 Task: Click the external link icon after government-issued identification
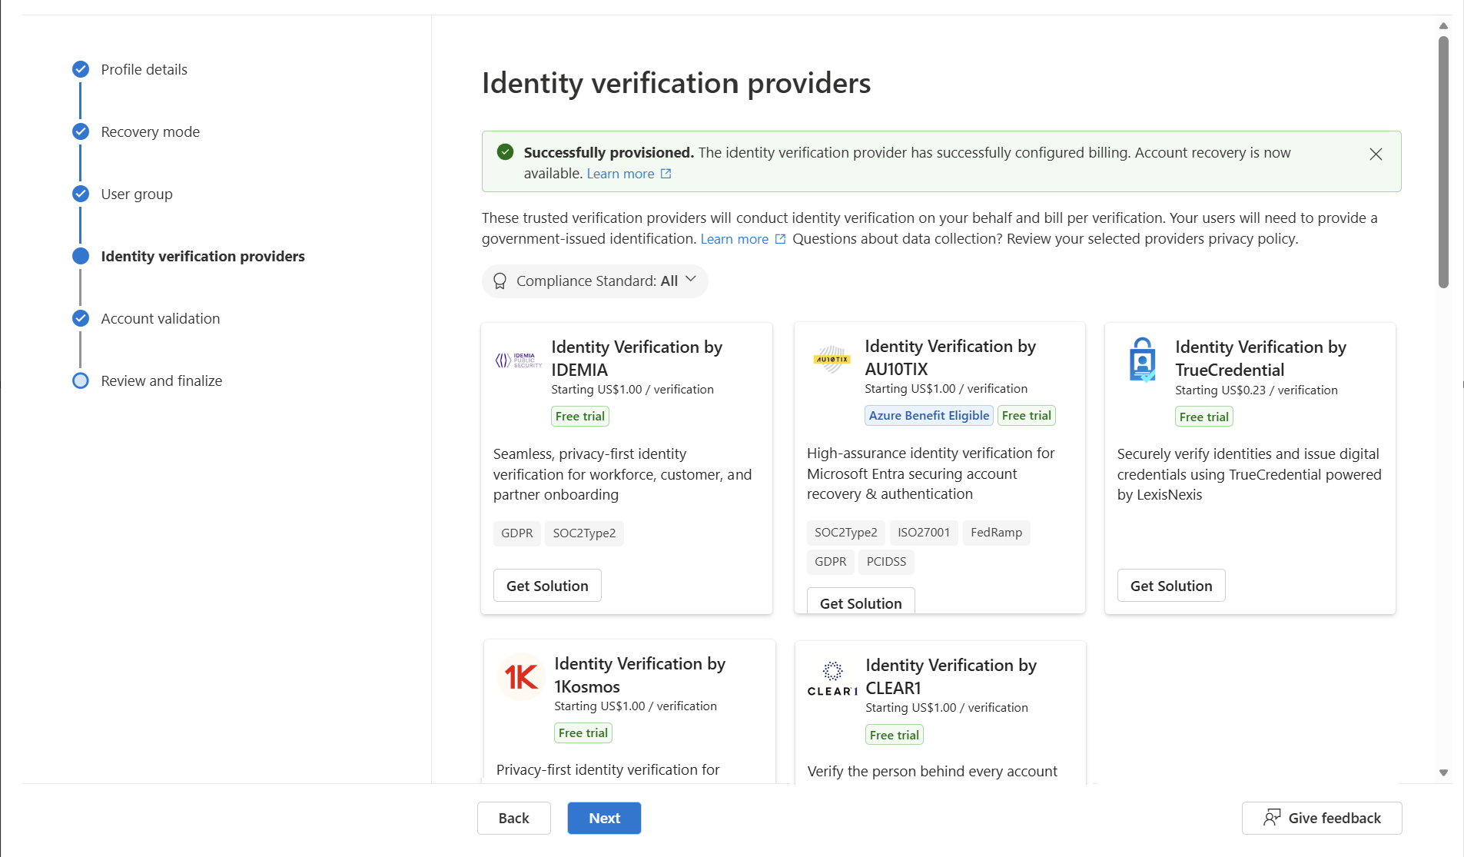780,239
